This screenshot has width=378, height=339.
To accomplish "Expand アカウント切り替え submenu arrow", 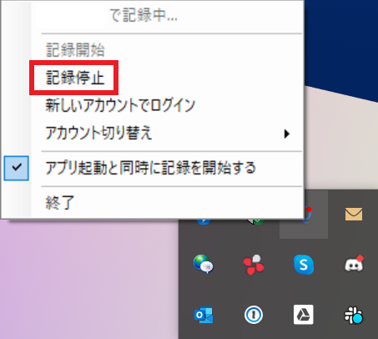I will coord(287,134).
